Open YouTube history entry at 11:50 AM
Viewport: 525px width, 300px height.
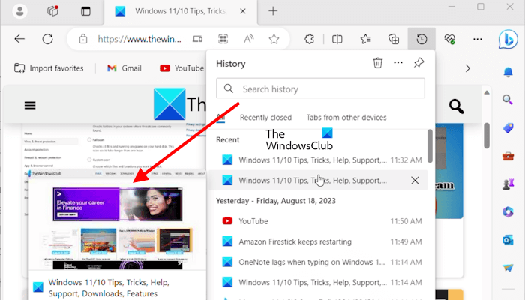(x=318, y=221)
